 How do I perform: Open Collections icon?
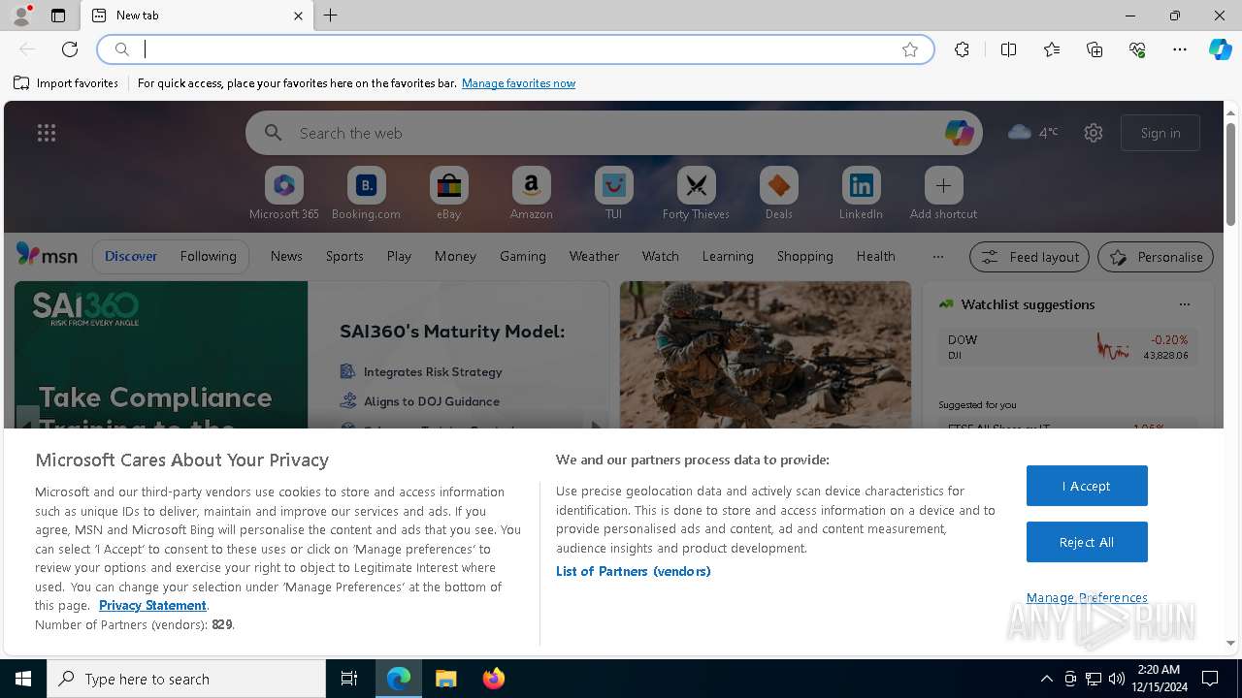coord(1095,49)
